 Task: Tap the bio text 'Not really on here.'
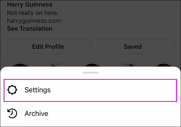(33, 13)
